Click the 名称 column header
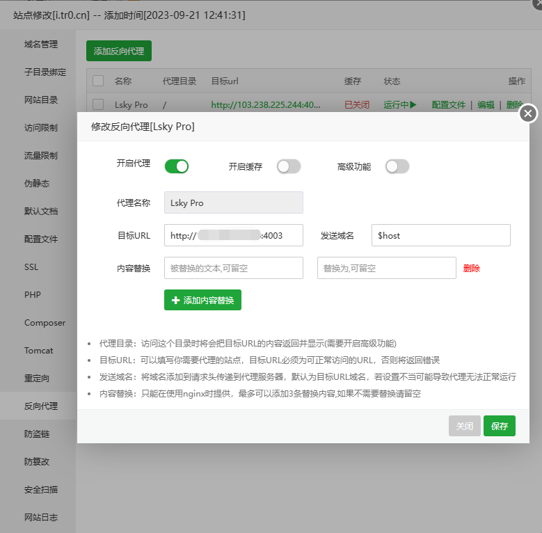This screenshot has width=542, height=533. coord(123,81)
